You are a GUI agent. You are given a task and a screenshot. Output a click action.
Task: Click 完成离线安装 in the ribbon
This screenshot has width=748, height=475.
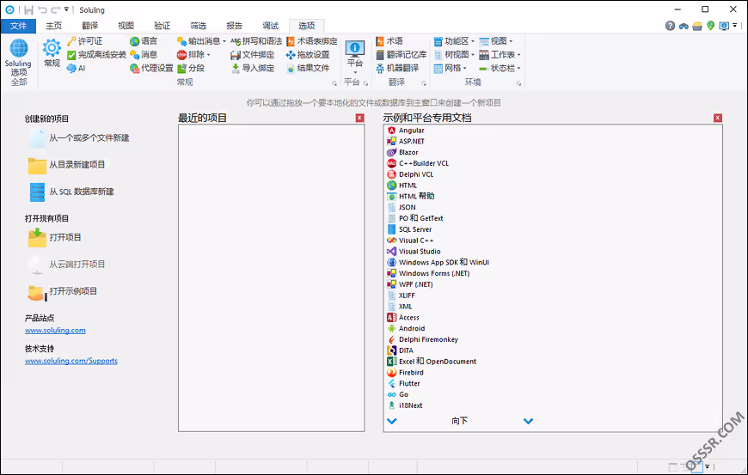[96, 55]
